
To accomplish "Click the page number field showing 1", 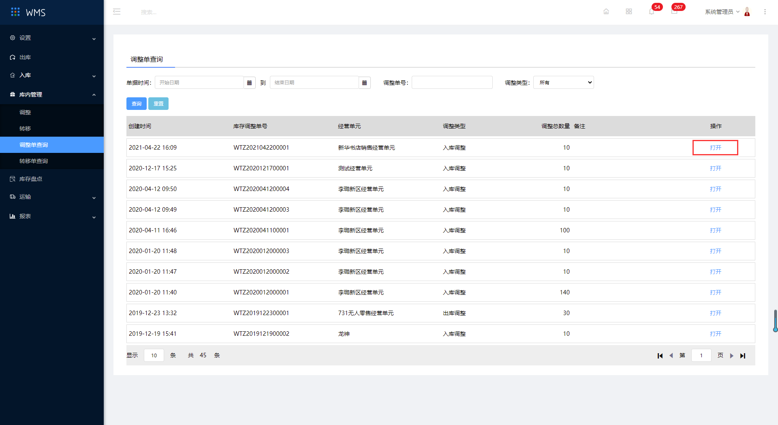I will tap(701, 355).
